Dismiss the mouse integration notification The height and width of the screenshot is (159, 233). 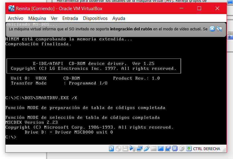coord(212,28)
